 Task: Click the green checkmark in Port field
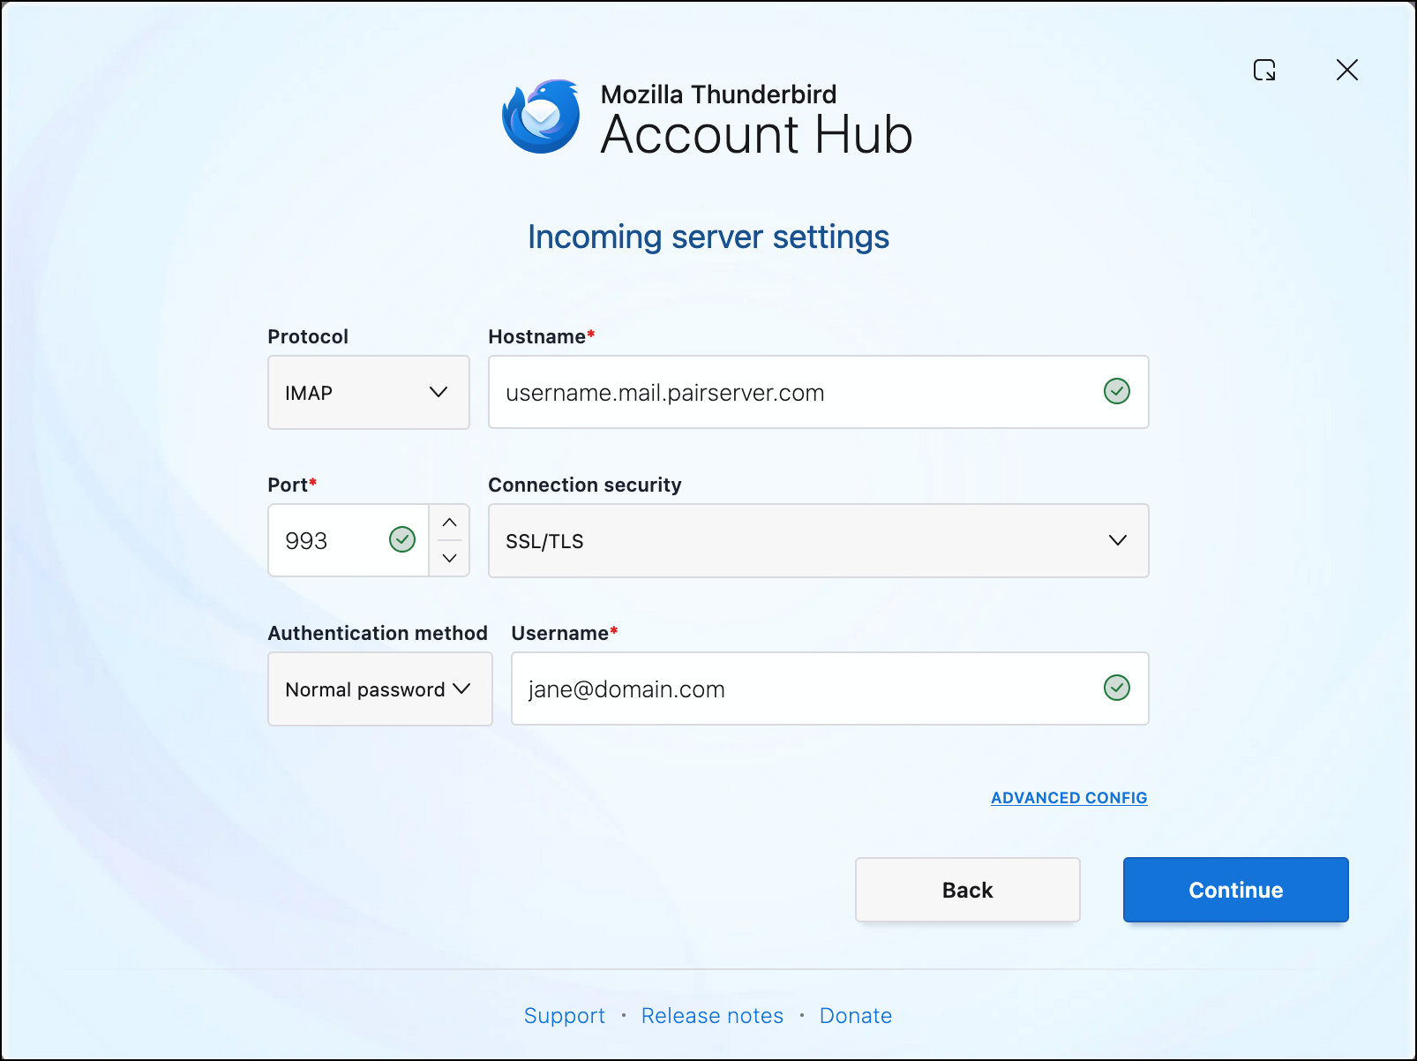[402, 539]
